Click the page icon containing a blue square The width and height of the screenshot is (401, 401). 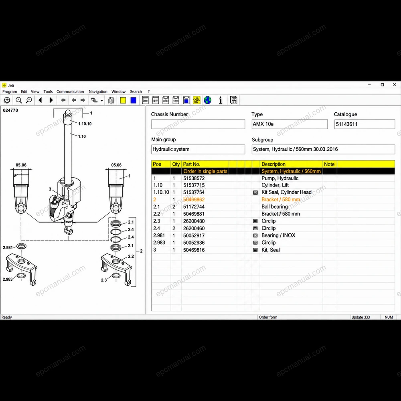186,100
